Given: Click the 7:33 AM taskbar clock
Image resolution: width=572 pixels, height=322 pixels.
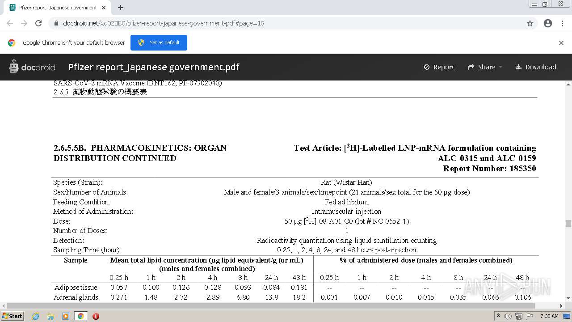Looking at the screenshot, I should coord(549,316).
